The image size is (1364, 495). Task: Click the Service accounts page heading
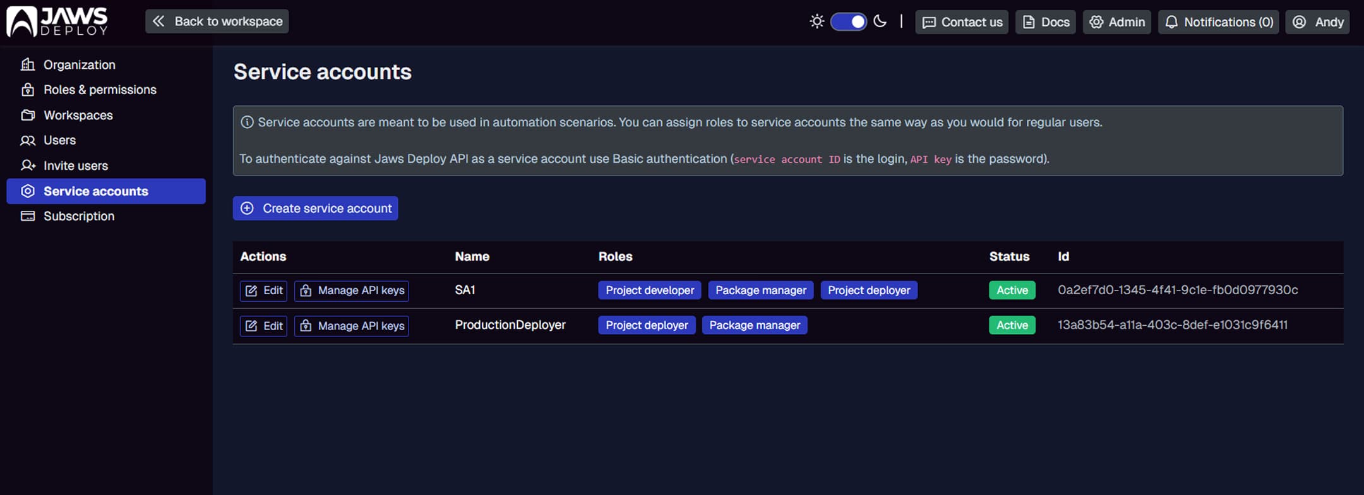(x=323, y=72)
